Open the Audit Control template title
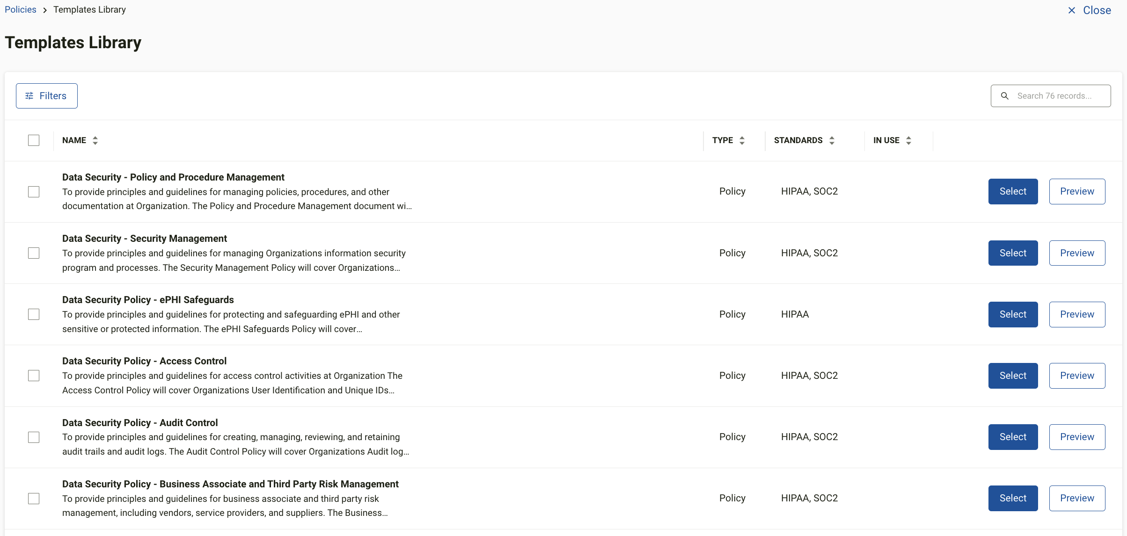The height and width of the screenshot is (536, 1127). [140, 423]
